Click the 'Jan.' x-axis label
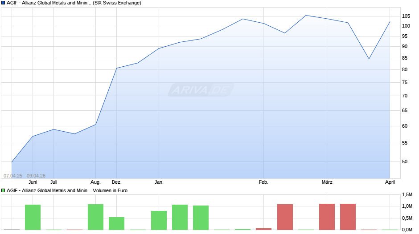The height and width of the screenshot is (234, 419). tap(159, 182)
